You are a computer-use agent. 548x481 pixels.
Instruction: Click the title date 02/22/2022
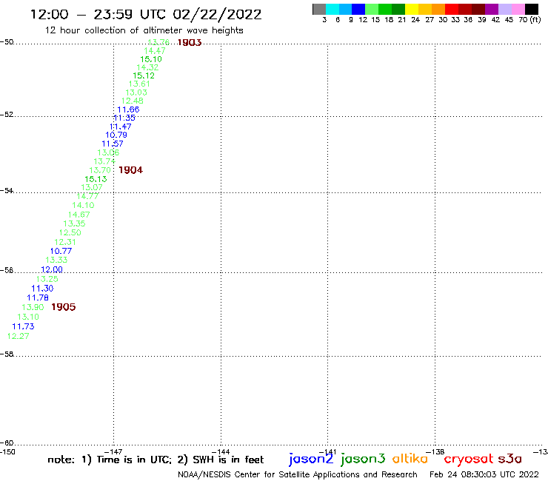click(217, 14)
